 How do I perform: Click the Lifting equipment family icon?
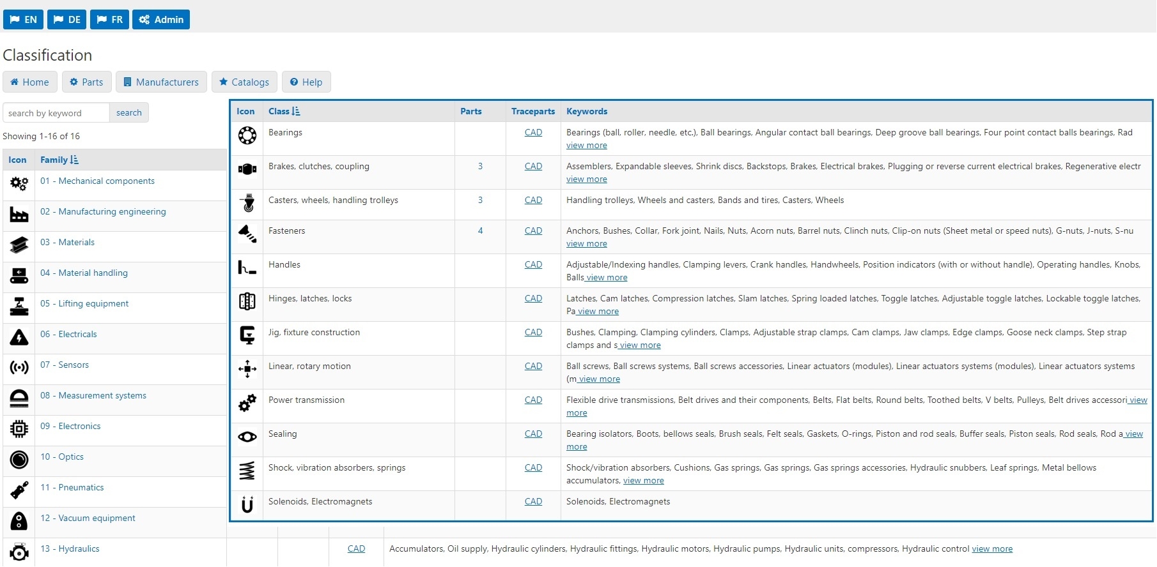click(19, 306)
